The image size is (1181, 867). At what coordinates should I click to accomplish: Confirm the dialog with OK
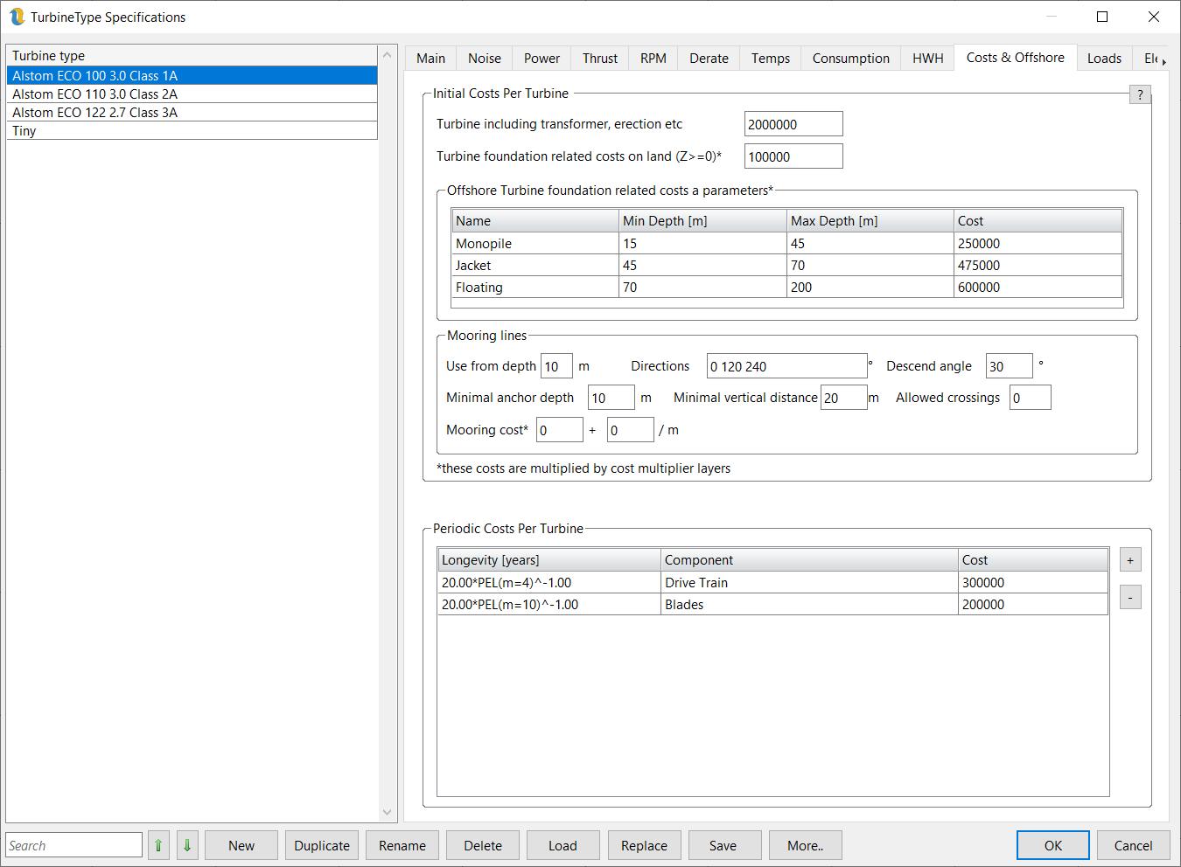click(1052, 845)
